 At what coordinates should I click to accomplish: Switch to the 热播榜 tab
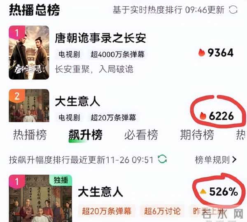[x=30, y=135]
